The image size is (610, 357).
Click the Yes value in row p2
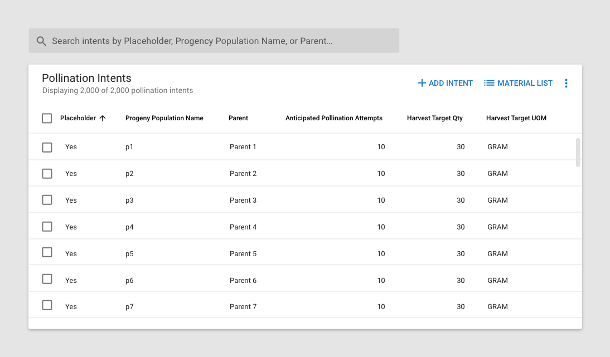(x=71, y=174)
